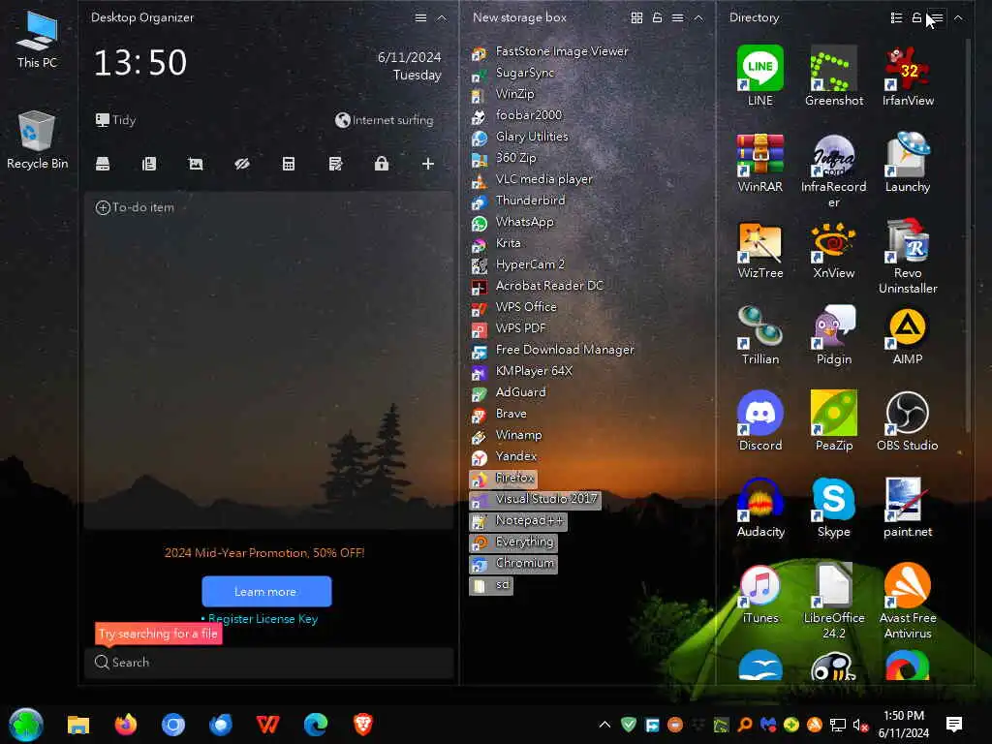
Task: Open the XnView icon
Action: (834, 249)
